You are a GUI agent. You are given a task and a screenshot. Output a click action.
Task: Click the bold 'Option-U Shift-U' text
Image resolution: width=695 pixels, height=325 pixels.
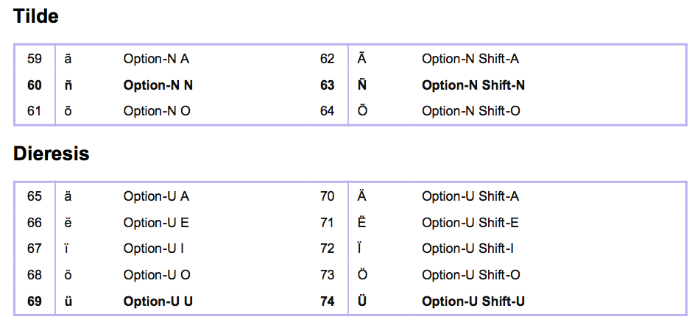(x=473, y=301)
